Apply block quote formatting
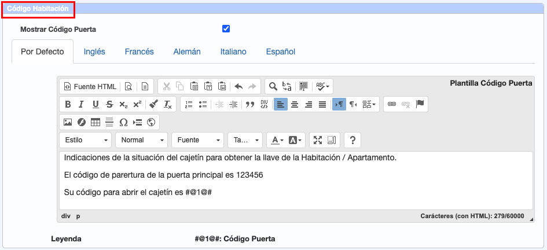 [250, 104]
